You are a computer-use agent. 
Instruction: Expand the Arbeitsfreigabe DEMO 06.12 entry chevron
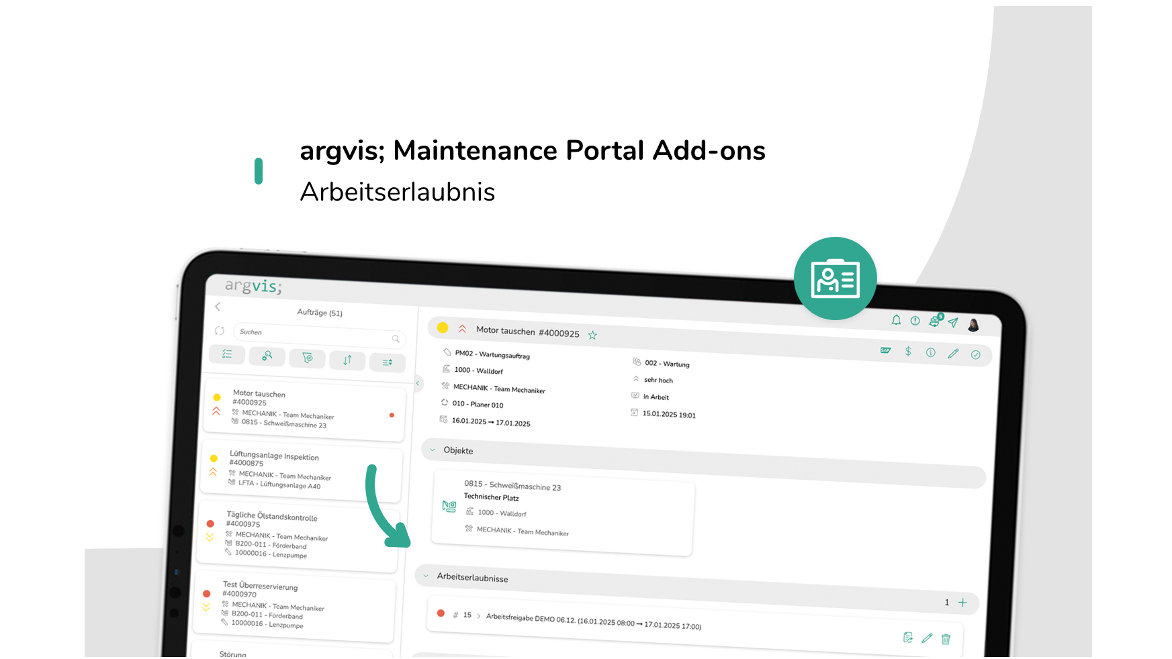(479, 615)
